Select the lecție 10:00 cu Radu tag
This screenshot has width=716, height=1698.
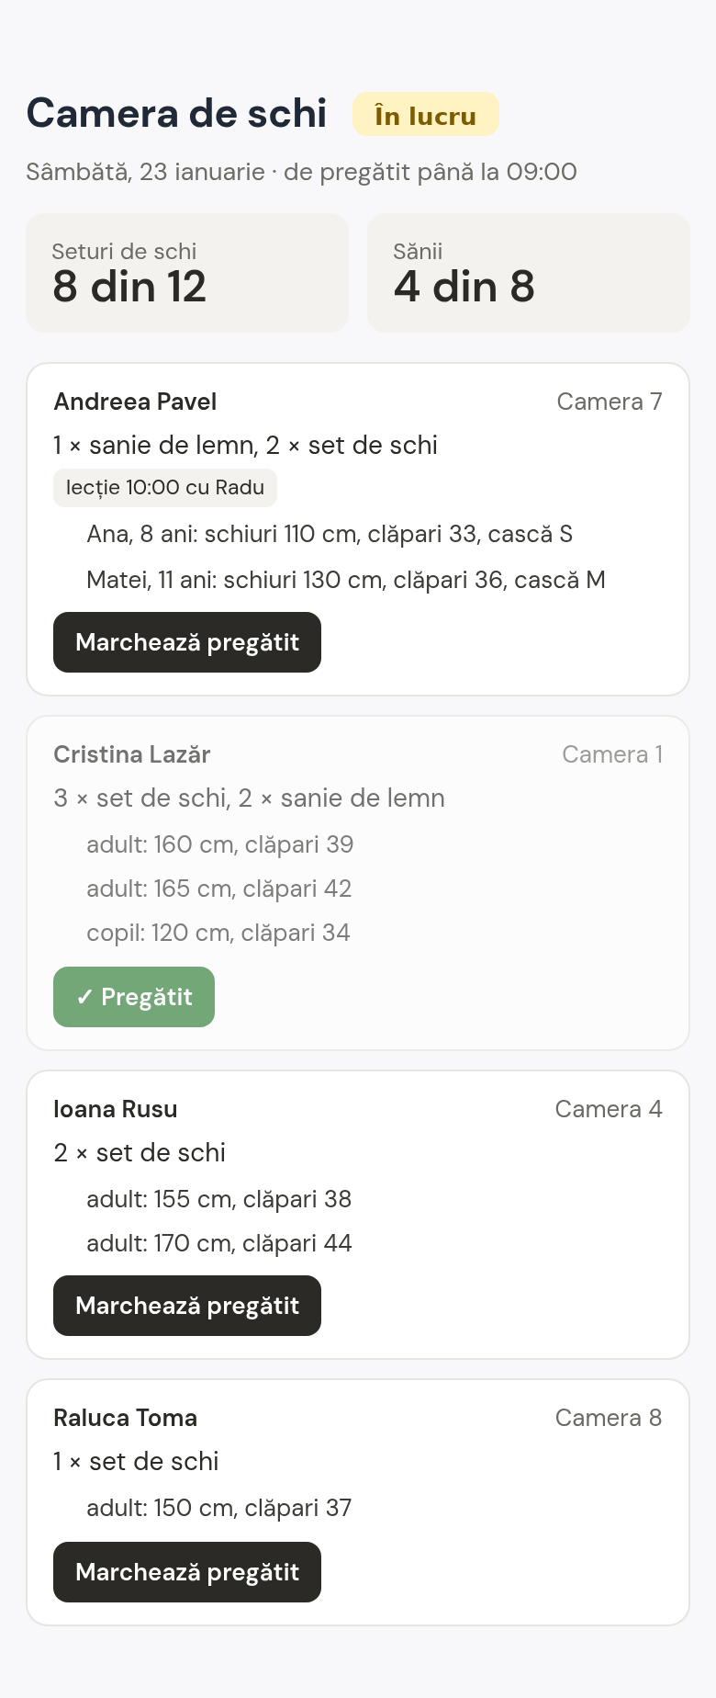pyautogui.click(x=165, y=488)
